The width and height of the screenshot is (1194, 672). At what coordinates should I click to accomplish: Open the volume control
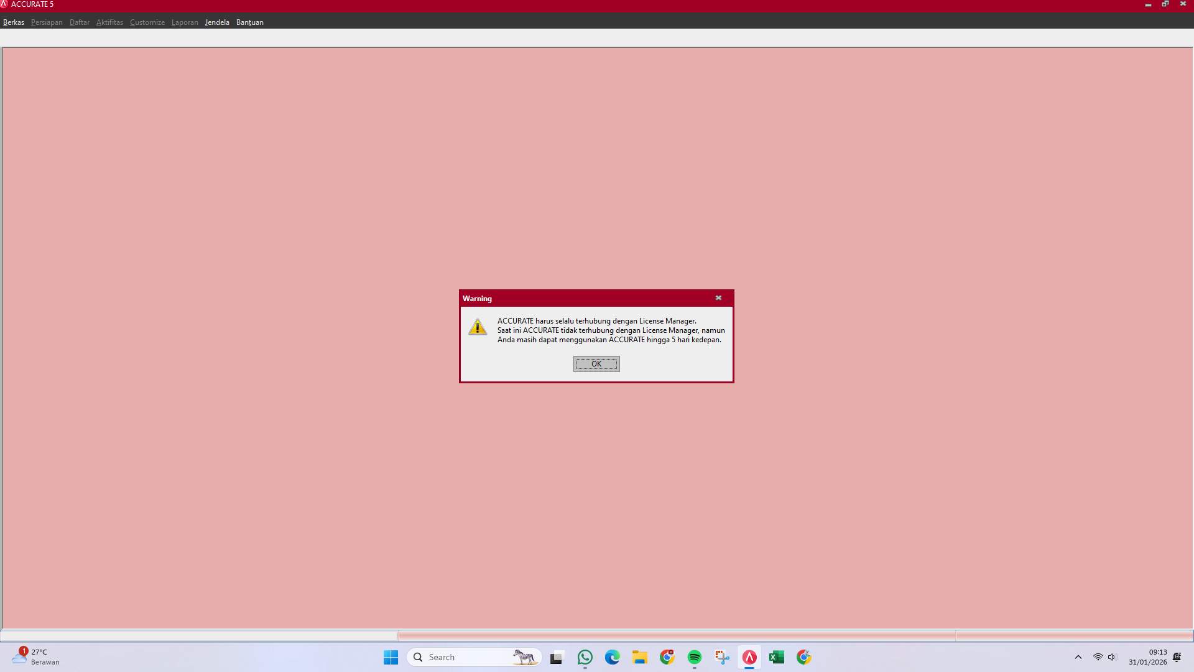1113,657
